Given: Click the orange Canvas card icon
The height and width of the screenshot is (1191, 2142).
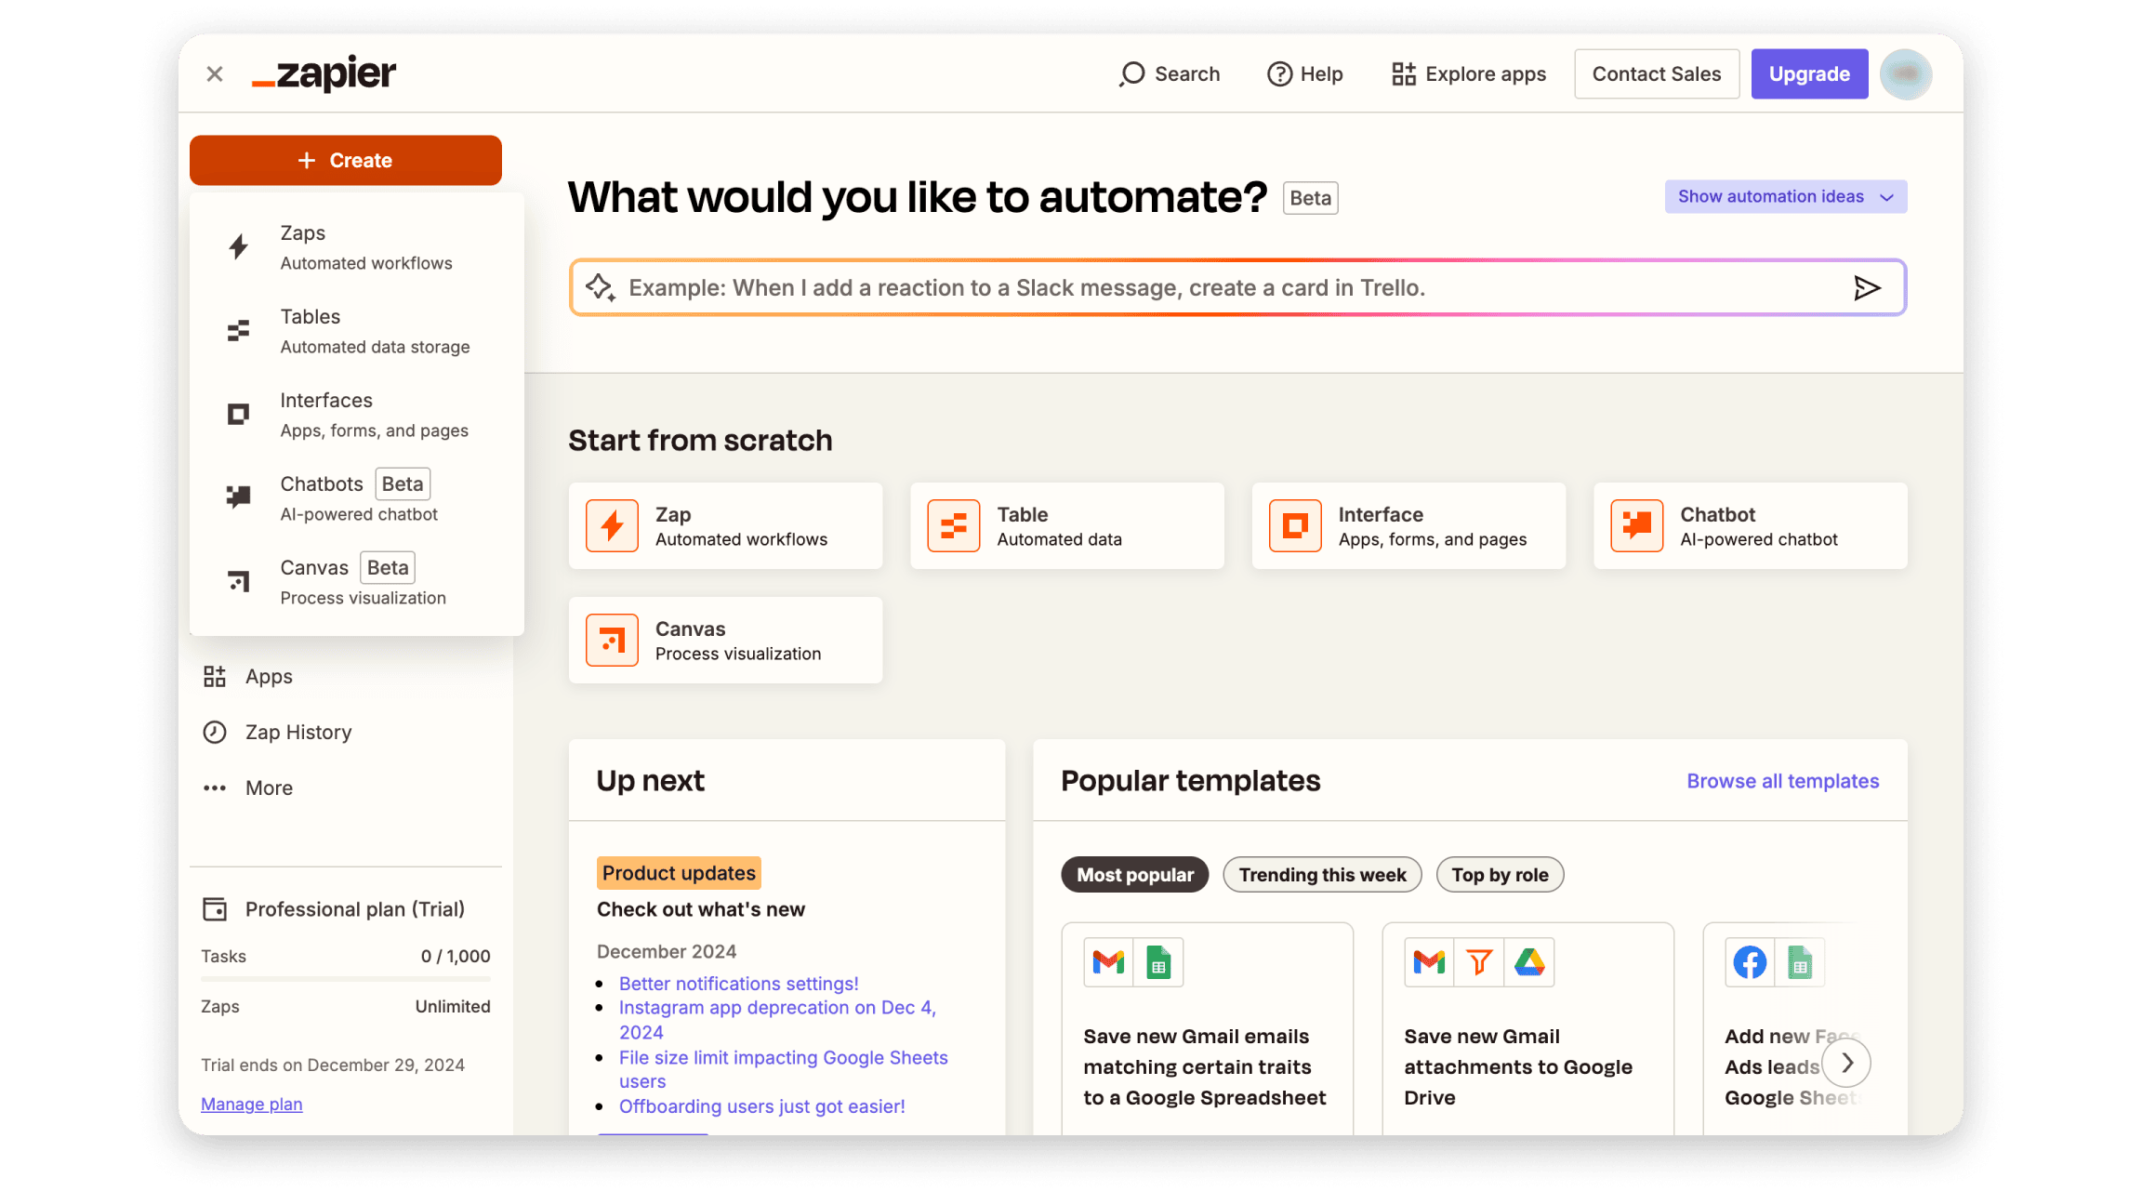Looking at the screenshot, I should click(612, 640).
